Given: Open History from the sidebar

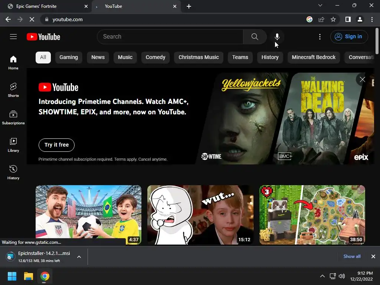Looking at the screenshot, I should pyautogui.click(x=13, y=172).
